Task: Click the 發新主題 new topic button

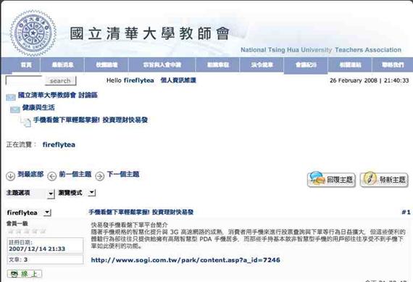Action: click(x=384, y=180)
